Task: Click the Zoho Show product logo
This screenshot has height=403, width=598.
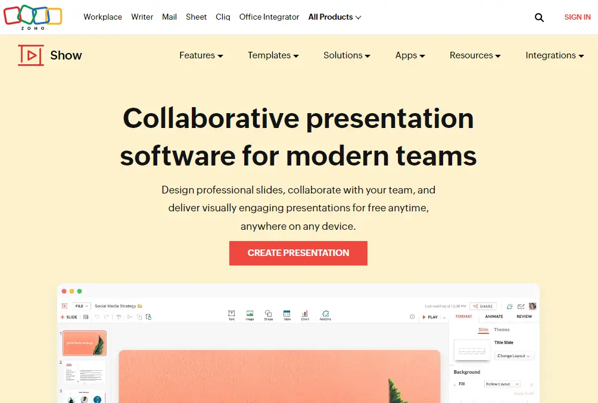Action: (x=50, y=55)
